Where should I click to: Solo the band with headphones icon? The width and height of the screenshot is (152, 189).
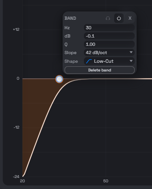[108, 18]
